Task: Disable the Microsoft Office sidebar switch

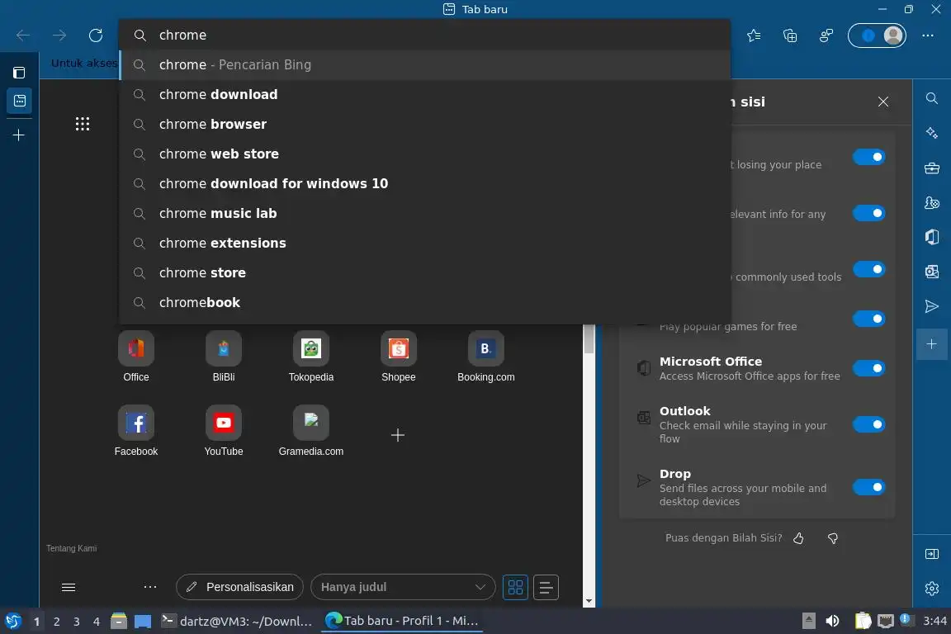Action: 868,368
